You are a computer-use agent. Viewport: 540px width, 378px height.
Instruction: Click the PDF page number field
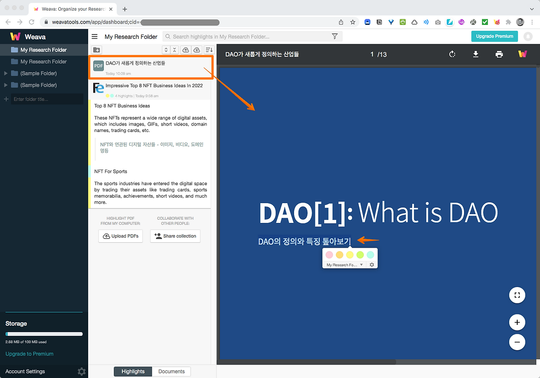click(x=372, y=54)
